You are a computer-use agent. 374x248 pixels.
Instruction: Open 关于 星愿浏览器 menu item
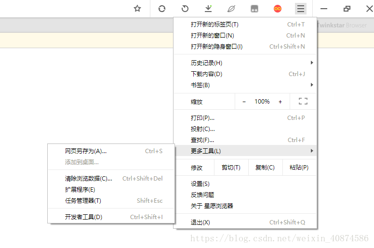pos(245,206)
